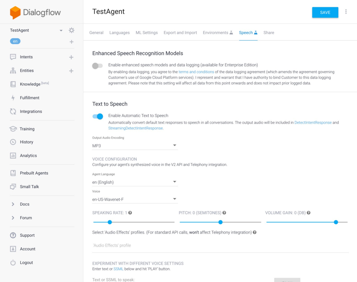Viewport: 357px width, 282px height.
Task: Open agent settings gear icon
Action: [x=71, y=30]
